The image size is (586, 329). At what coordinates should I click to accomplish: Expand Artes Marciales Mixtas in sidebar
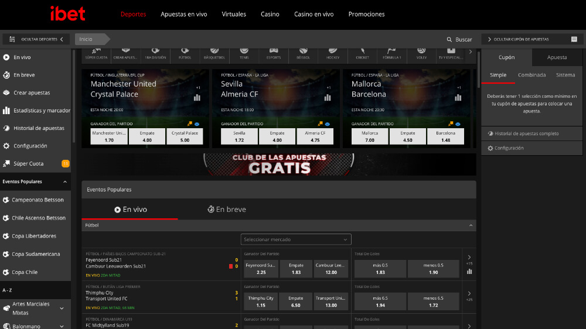62,309
